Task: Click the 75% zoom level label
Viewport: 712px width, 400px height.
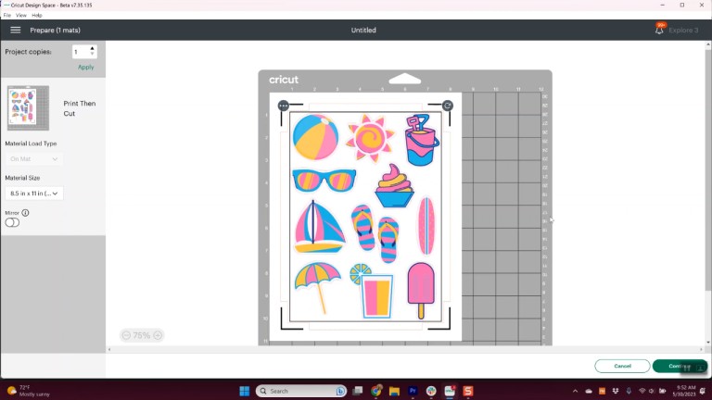Action: click(x=142, y=335)
